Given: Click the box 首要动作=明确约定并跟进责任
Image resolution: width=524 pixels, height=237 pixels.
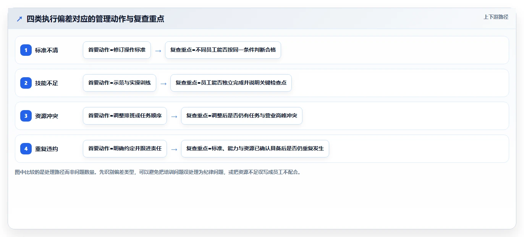Looking at the screenshot, I should 125,149.
